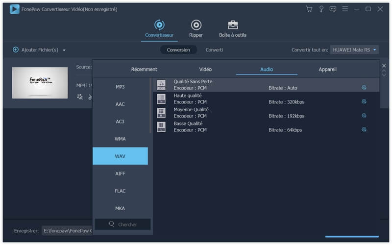This screenshot has width=392, height=245.
Task: Open the Vidéo format tab
Action: (x=205, y=69)
